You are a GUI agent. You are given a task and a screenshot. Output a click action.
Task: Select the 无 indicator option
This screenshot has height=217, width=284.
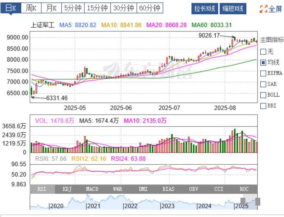[264, 52]
